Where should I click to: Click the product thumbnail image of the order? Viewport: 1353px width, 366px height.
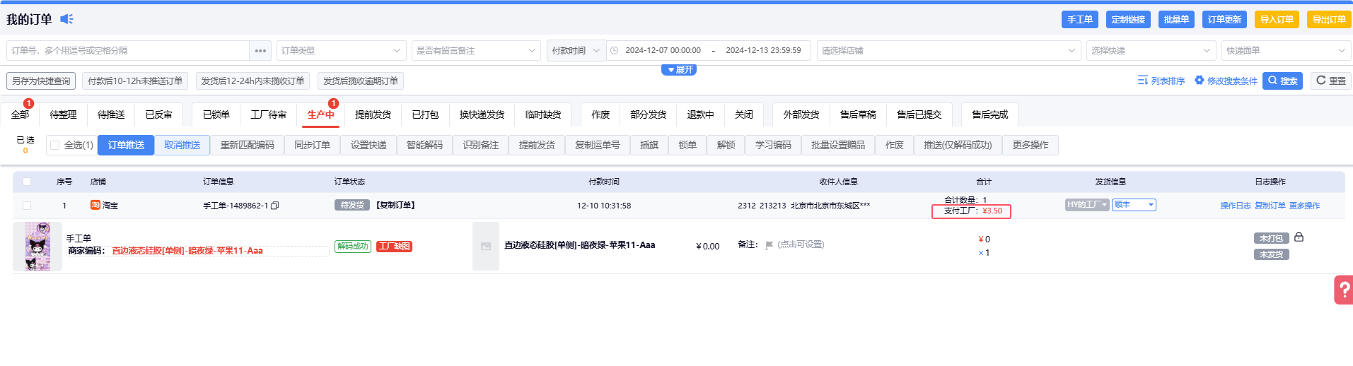(x=37, y=246)
